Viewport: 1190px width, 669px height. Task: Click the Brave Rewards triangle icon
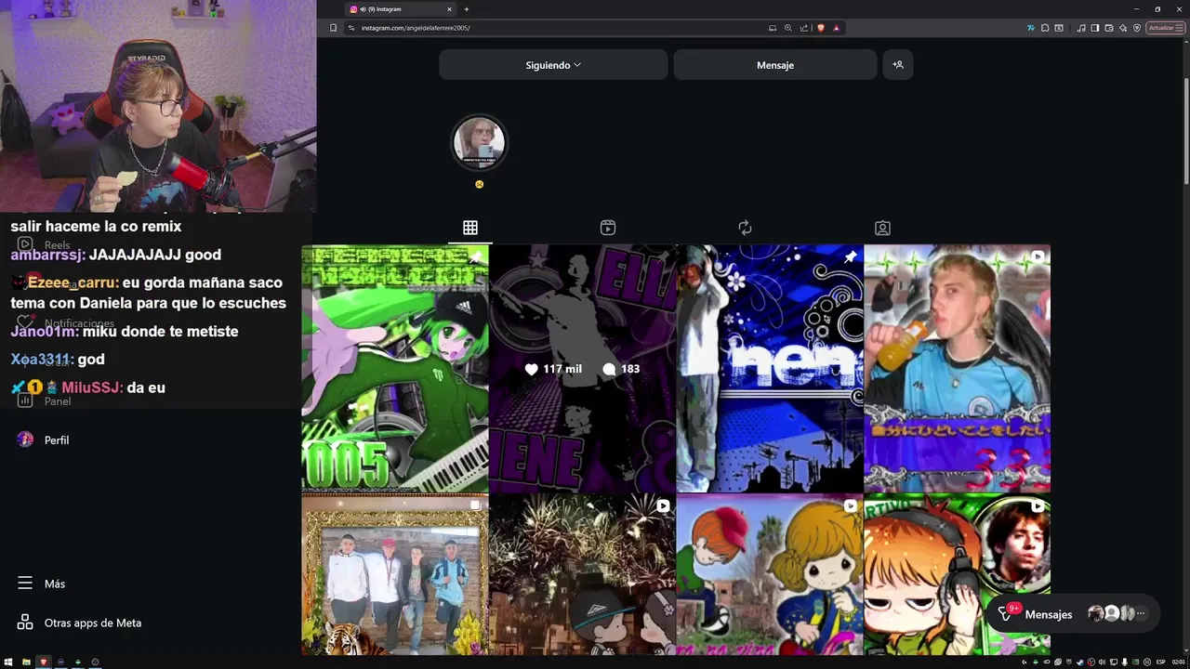point(836,28)
